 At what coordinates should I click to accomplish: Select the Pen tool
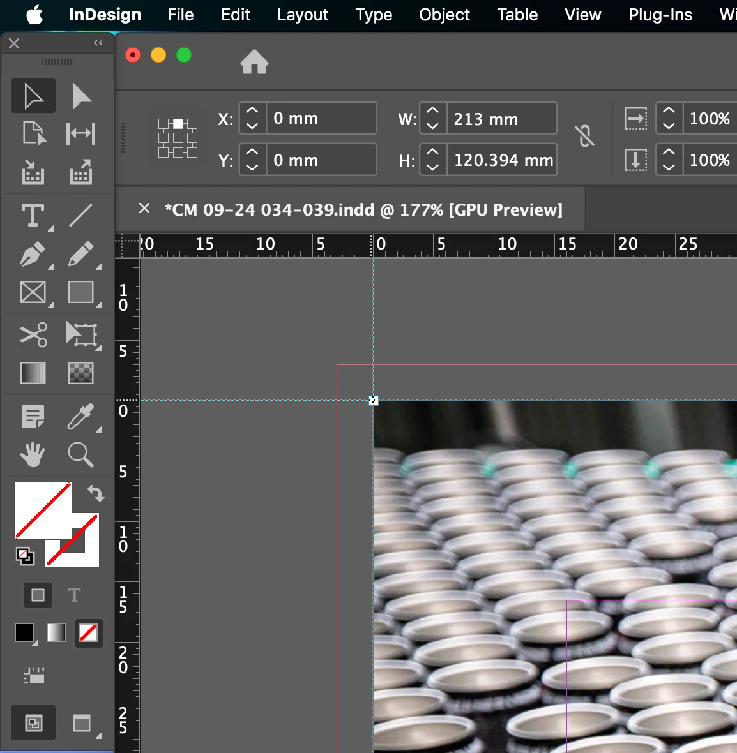click(x=33, y=254)
